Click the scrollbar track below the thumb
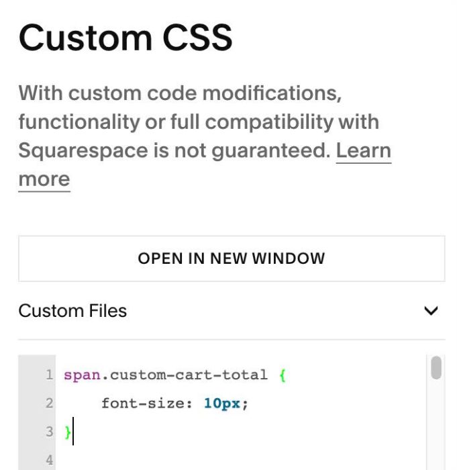Image resolution: width=457 pixels, height=470 pixels. (x=436, y=426)
